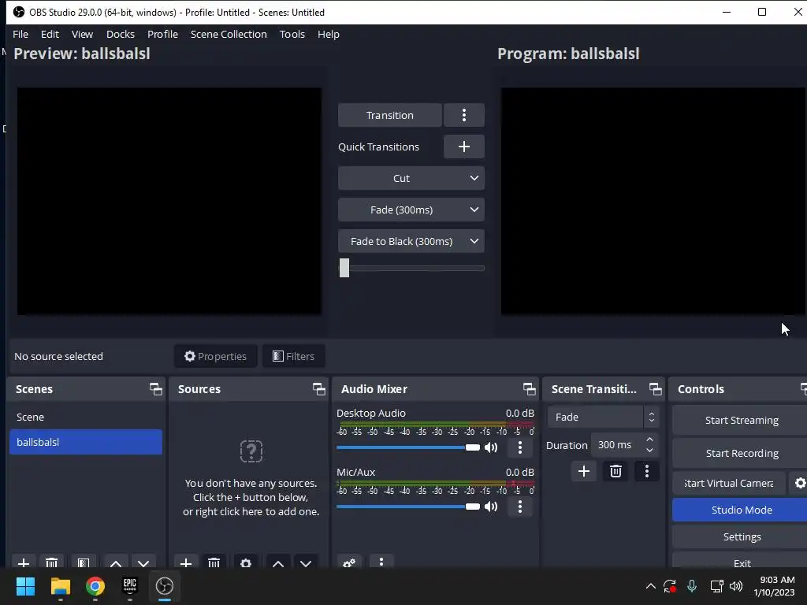Open Mic/Aux three-dot options menu
Screen dimensions: 807x605
520,507
